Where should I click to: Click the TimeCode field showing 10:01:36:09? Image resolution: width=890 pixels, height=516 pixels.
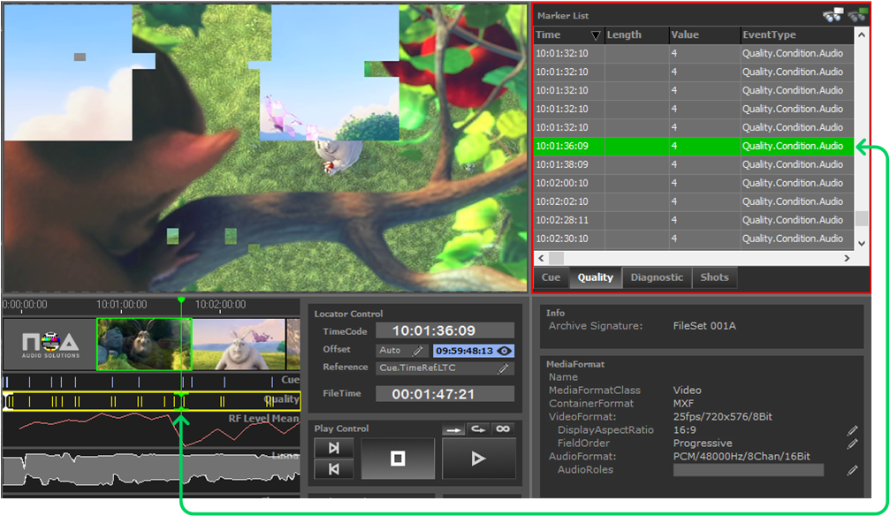pos(445,330)
